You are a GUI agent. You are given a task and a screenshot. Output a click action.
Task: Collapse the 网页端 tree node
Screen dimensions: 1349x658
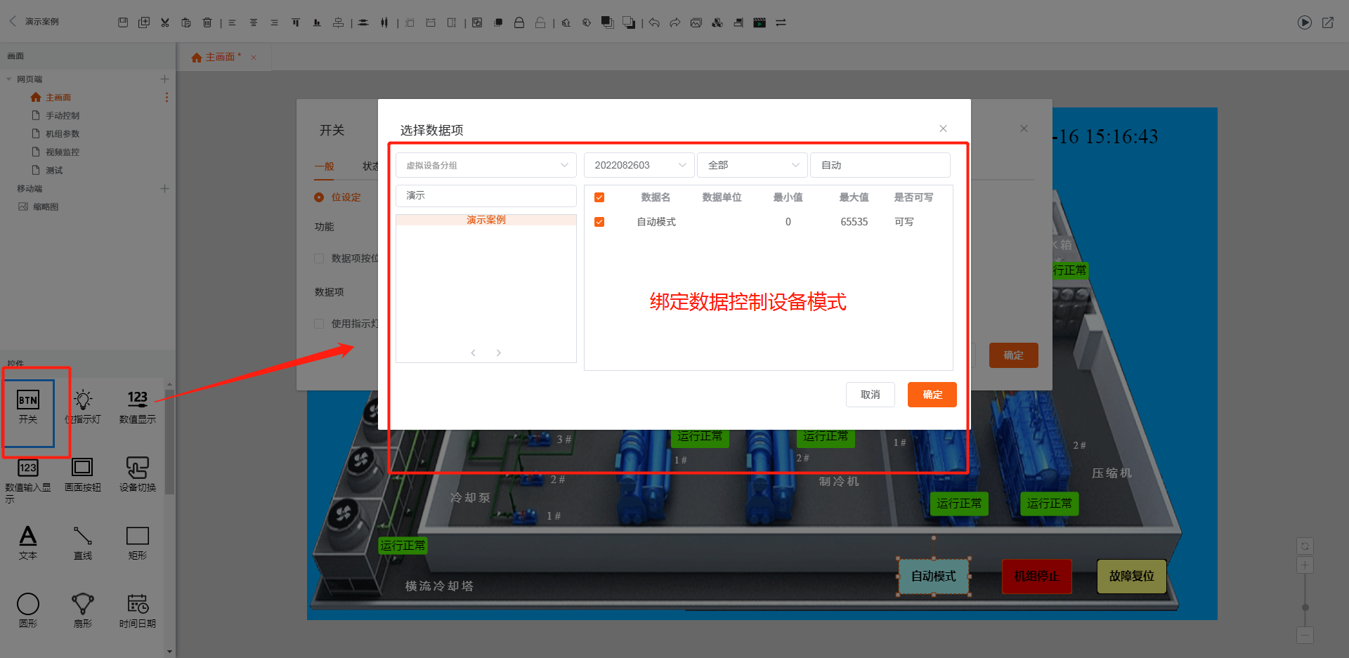tap(9, 79)
